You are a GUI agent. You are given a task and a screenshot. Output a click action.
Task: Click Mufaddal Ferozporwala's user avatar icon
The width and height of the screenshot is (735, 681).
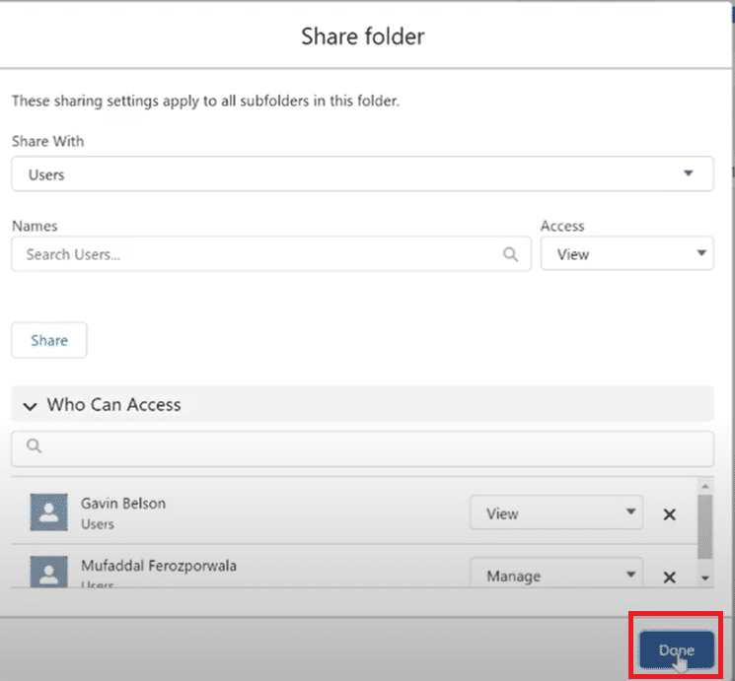click(x=48, y=572)
